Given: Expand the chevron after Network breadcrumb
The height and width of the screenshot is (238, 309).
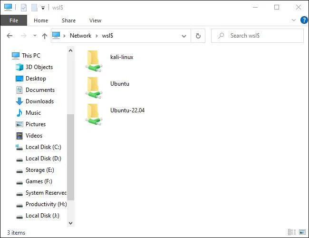Looking at the screenshot, I should pos(97,36).
